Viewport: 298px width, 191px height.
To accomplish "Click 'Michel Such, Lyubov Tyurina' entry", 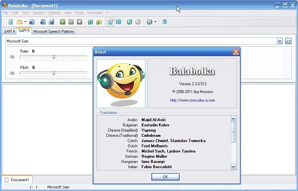I will [168, 151].
